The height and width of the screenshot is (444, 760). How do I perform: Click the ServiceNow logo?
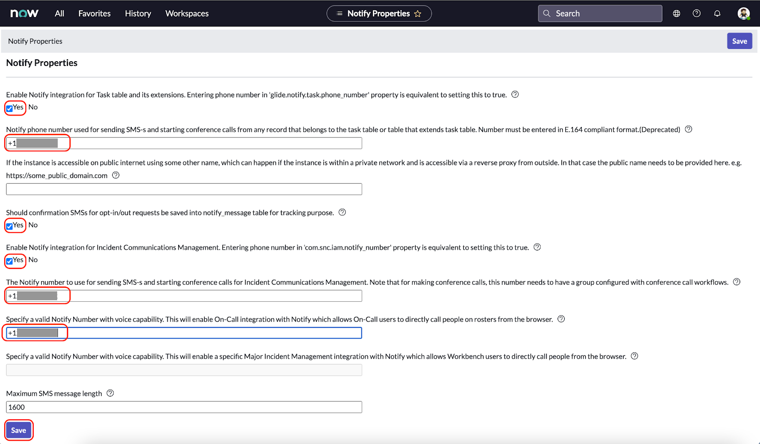pos(24,13)
